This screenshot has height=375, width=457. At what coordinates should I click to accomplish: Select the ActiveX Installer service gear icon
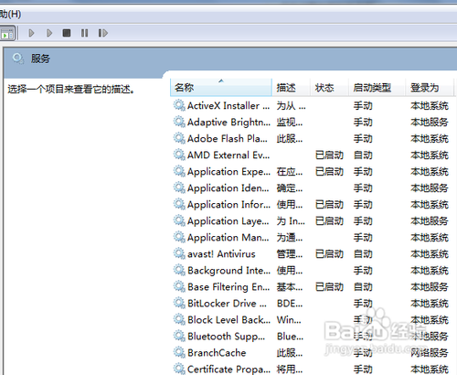(179, 105)
